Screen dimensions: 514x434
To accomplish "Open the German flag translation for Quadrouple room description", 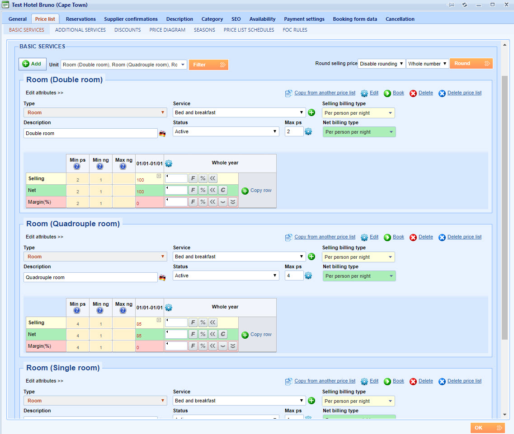I will click(162, 277).
